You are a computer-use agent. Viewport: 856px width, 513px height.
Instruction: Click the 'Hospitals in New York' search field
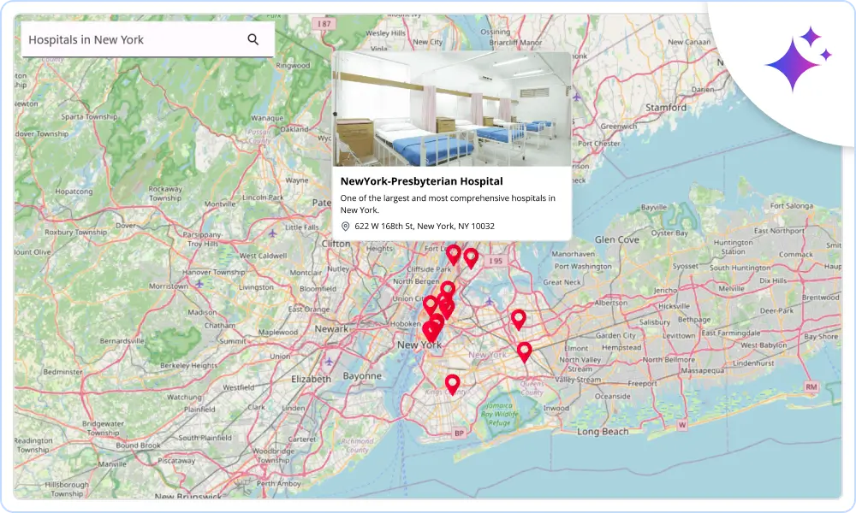(x=147, y=39)
